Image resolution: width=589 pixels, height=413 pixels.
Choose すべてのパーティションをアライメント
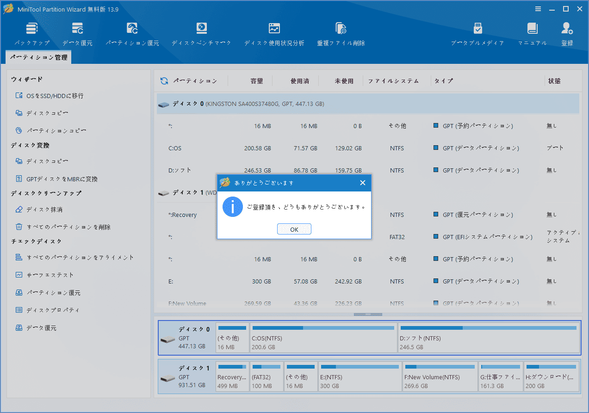tap(74, 257)
